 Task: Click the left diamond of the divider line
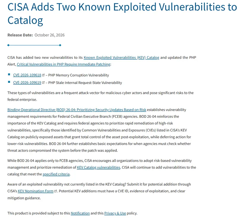point(8,45)
